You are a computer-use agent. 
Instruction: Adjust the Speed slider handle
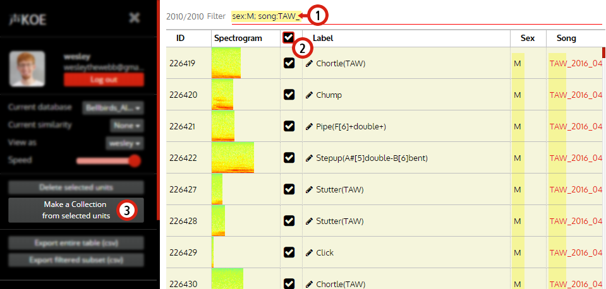click(135, 160)
